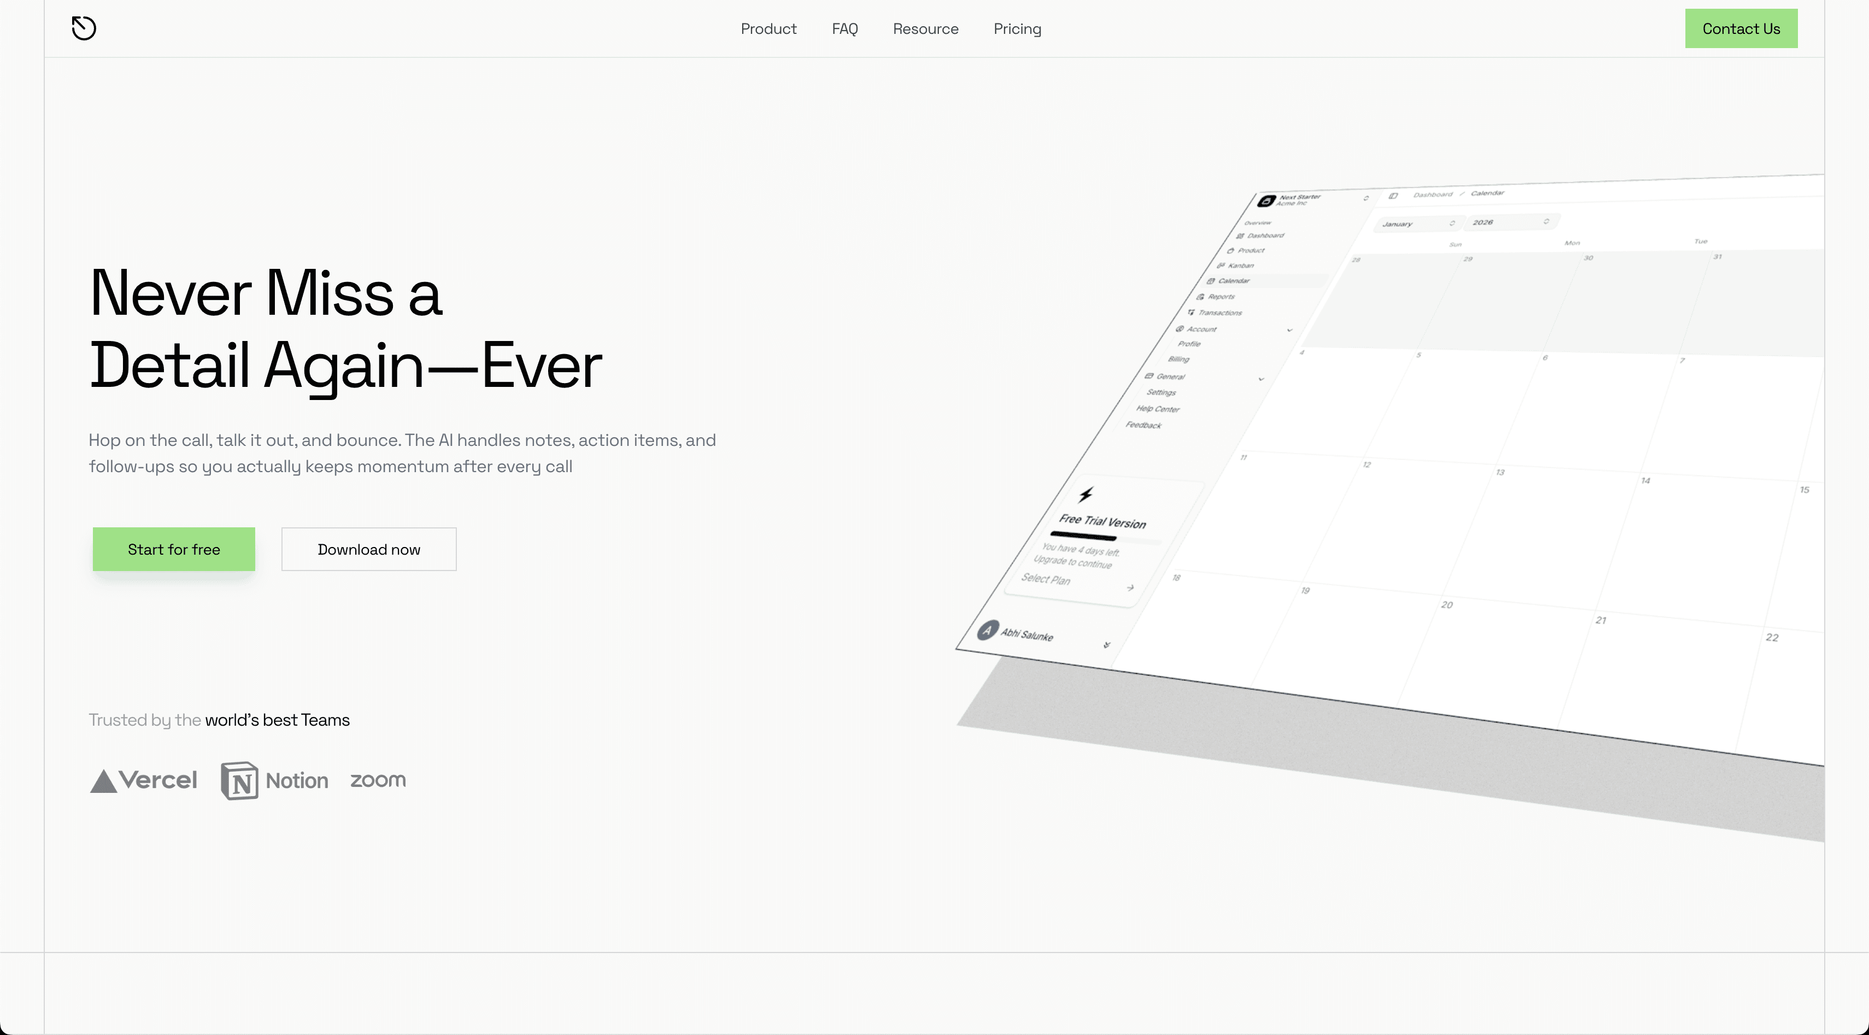This screenshot has width=1869, height=1035.
Task: Click the Start for free button
Action: pyautogui.click(x=174, y=549)
